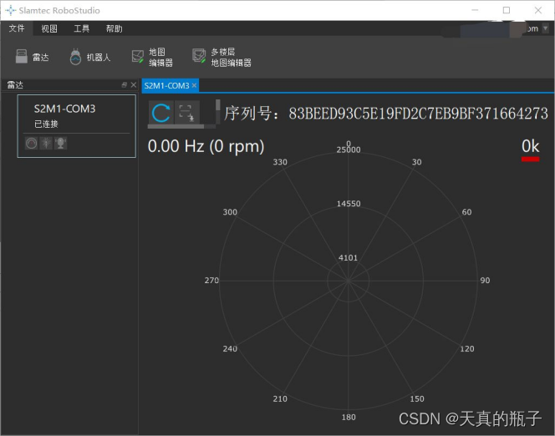Open the 工具 menu
The width and height of the screenshot is (555, 436).
coord(81,28)
